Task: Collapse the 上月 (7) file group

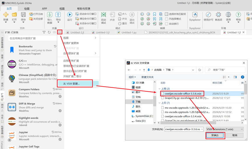Action: tap(159, 103)
